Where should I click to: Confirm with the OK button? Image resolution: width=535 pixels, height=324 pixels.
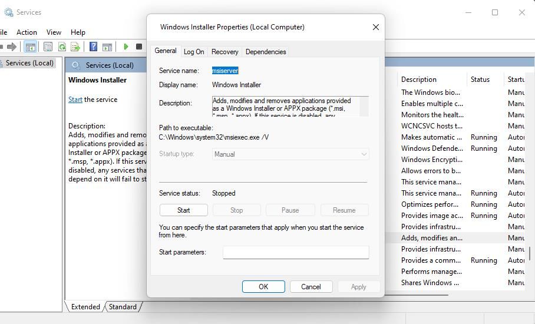pos(263,286)
